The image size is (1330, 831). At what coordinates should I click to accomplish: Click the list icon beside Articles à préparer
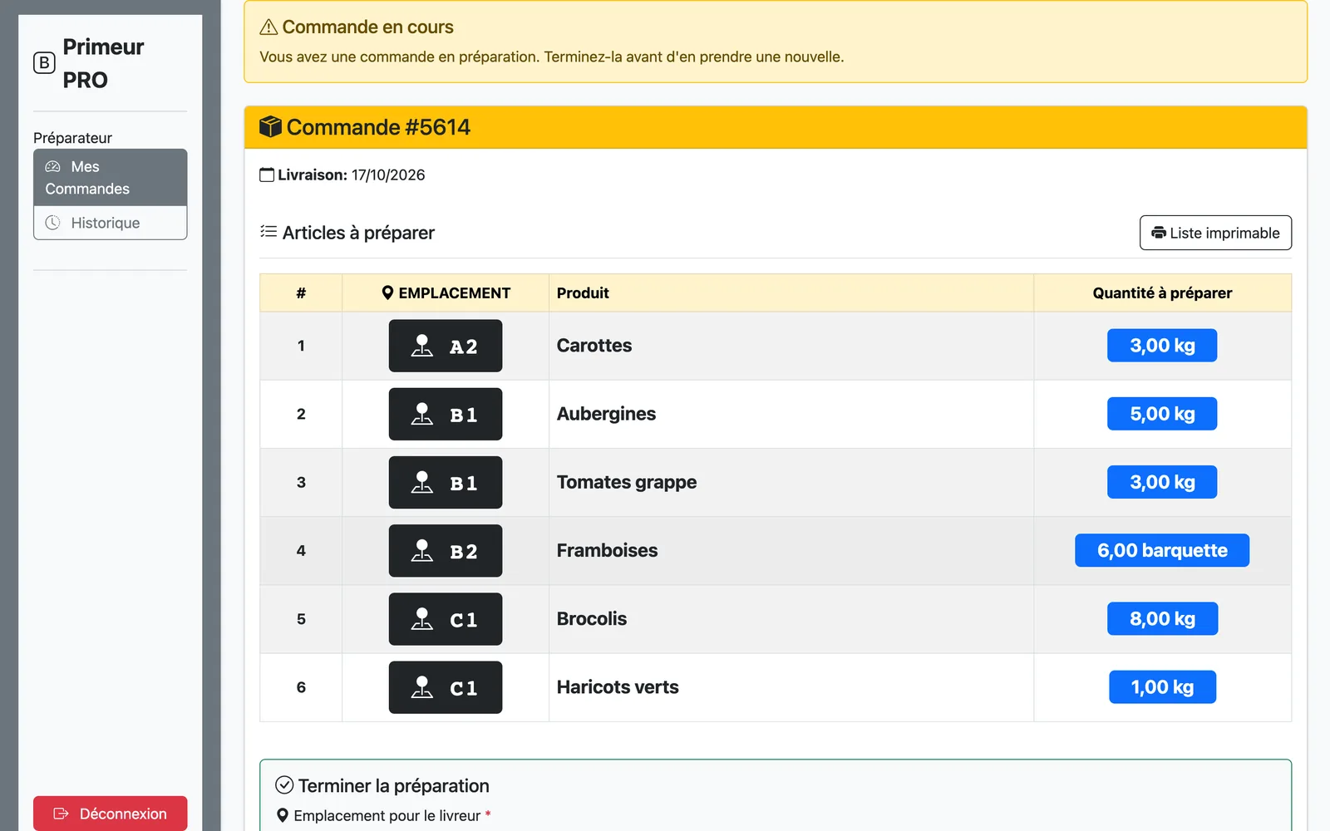tap(268, 232)
